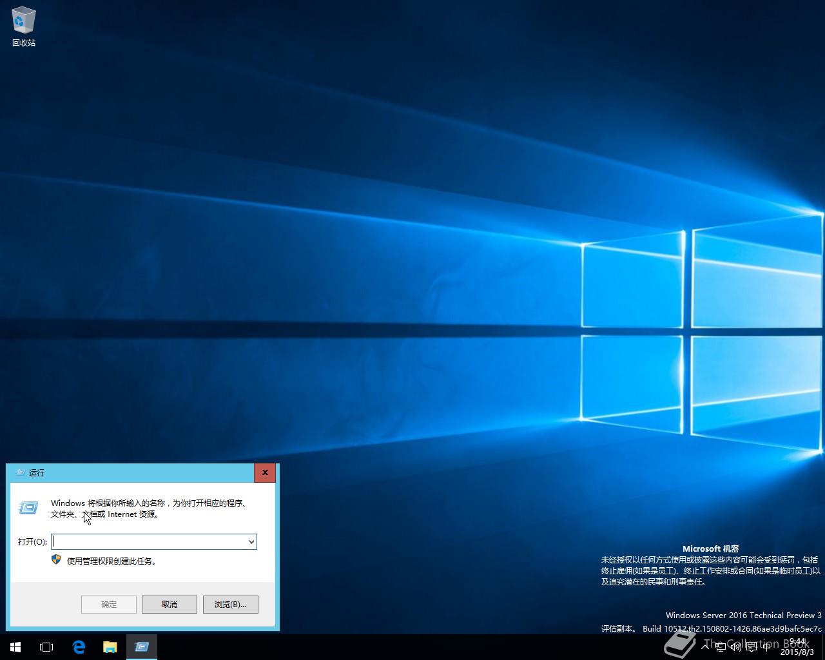Viewport: 825px width, 660px height.
Task: Click the Run dialog description text
Action: [150, 509]
